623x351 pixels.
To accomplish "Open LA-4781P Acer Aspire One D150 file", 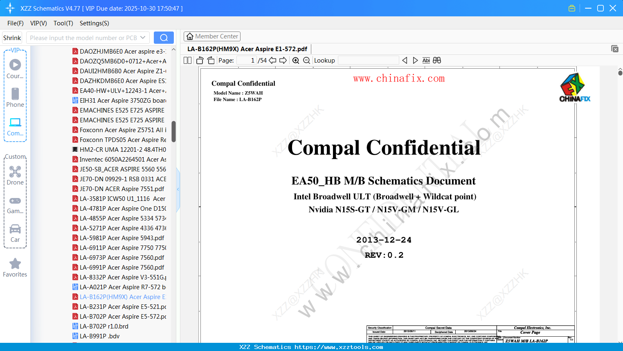I will tap(119, 209).
